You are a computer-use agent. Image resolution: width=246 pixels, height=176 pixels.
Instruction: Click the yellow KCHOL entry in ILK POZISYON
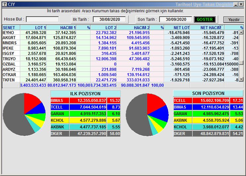(85, 120)
